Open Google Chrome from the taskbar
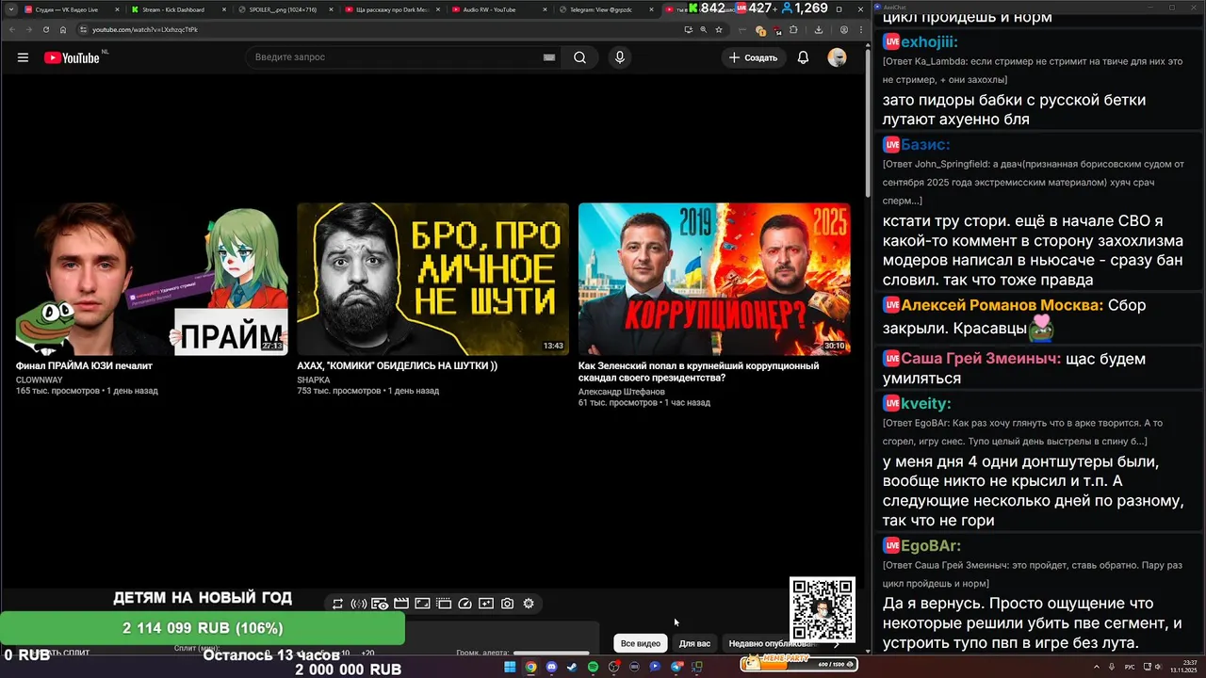 (530, 667)
